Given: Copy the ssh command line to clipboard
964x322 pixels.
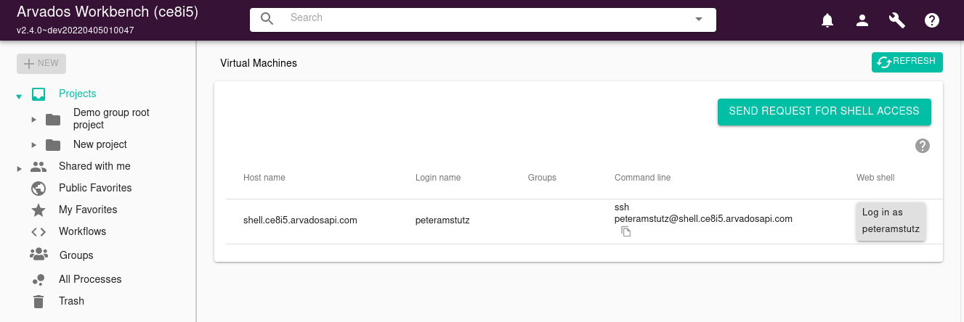Looking at the screenshot, I should pos(625,231).
